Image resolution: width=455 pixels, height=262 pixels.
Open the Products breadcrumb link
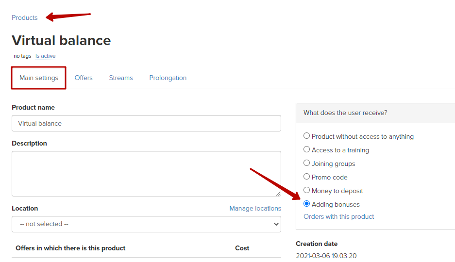click(24, 17)
